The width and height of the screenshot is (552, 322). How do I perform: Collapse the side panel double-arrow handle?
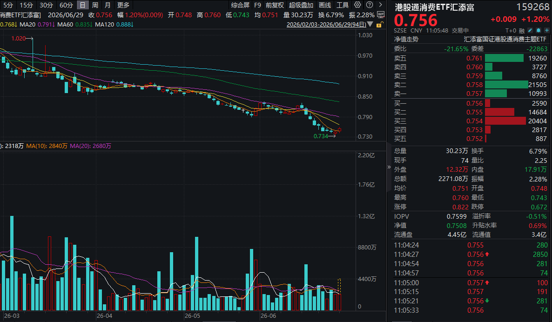pyautogui.click(x=389, y=167)
